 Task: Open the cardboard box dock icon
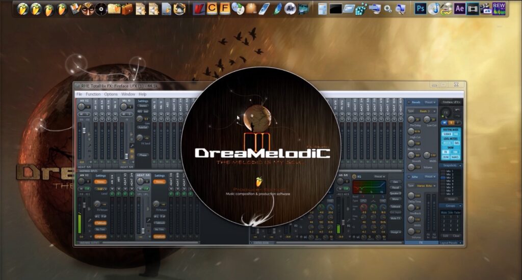(251, 9)
